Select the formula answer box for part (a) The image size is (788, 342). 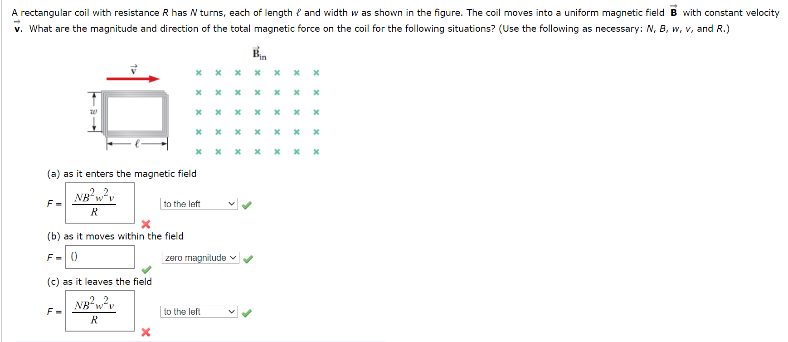(100, 203)
